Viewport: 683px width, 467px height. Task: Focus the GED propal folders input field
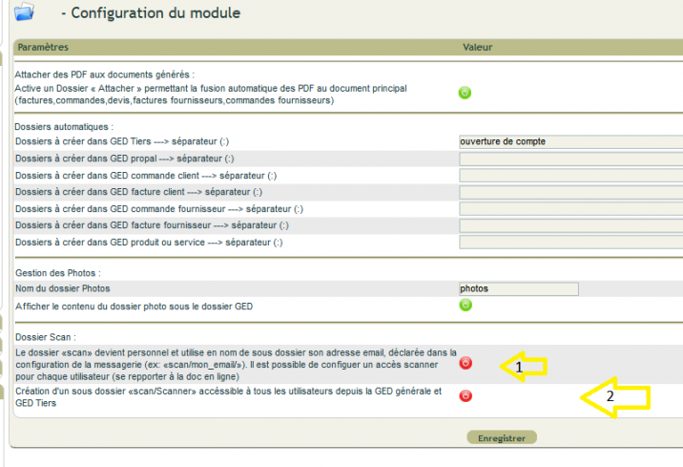(571, 159)
